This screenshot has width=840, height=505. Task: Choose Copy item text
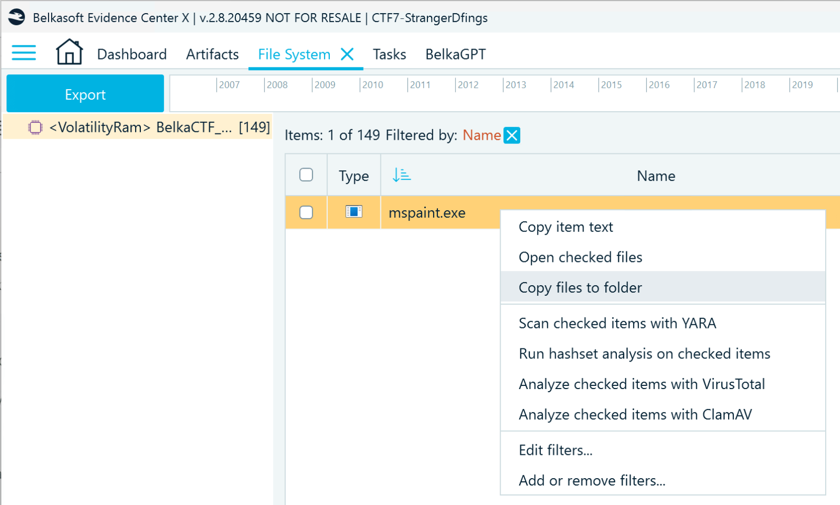663,227
